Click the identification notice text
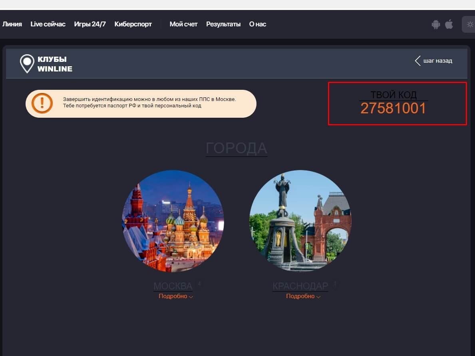 point(149,102)
